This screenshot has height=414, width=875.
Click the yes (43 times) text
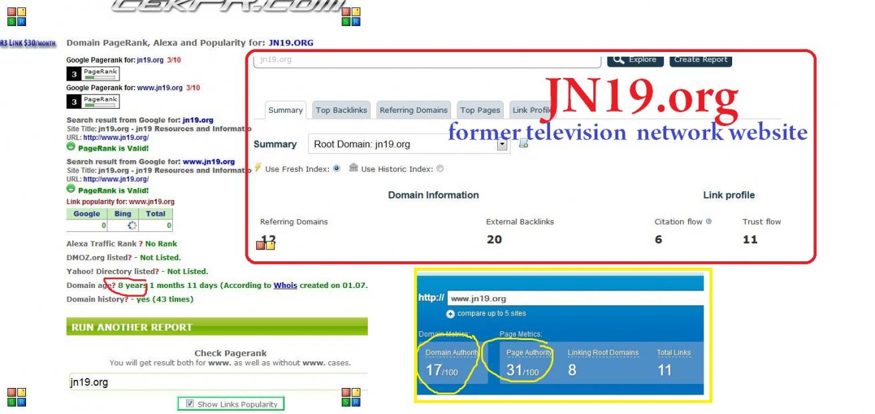pyautogui.click(x=165, y=299)
